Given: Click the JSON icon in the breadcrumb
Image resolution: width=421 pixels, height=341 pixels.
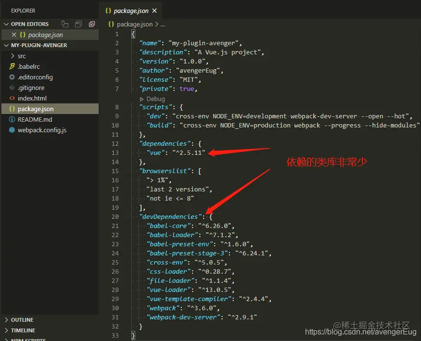Looking at the screenshot, I should [x=111, y=25].
